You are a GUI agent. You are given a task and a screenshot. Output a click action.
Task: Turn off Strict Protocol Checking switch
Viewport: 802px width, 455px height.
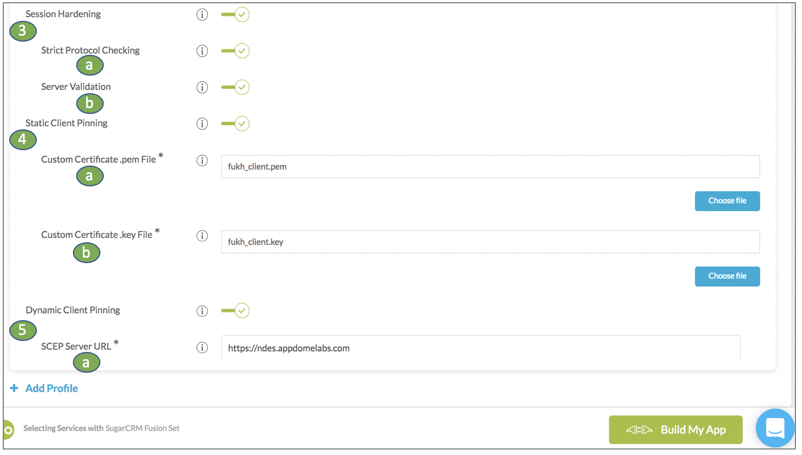236,51
